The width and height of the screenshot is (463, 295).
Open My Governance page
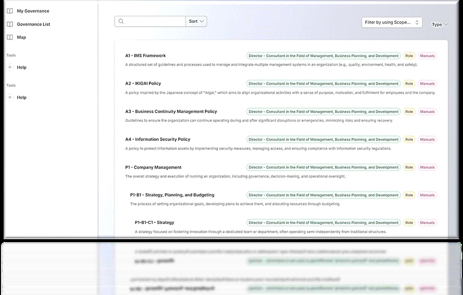point(33,11)
